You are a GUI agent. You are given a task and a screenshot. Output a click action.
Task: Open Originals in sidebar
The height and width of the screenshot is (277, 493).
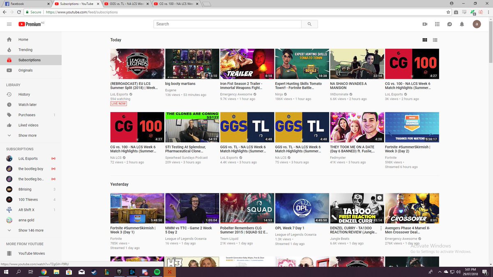coord(31,71)
